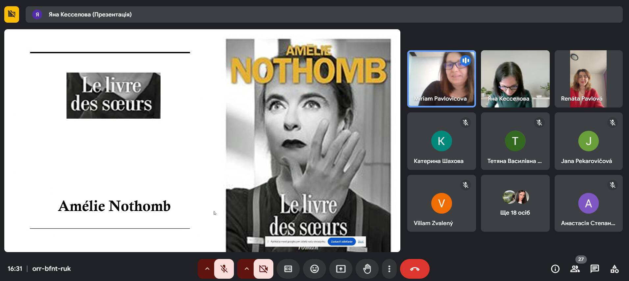Viewport: 629px width, 281px height.
Task: Click Jana Pekarovičová name label
Action: click(587, 161)
